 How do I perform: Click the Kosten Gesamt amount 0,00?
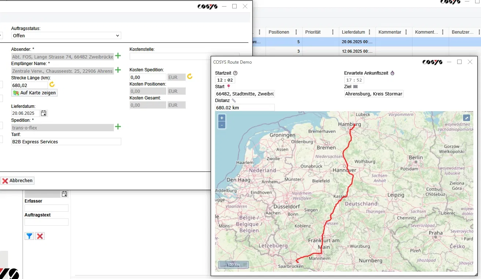tap(148, 105)
